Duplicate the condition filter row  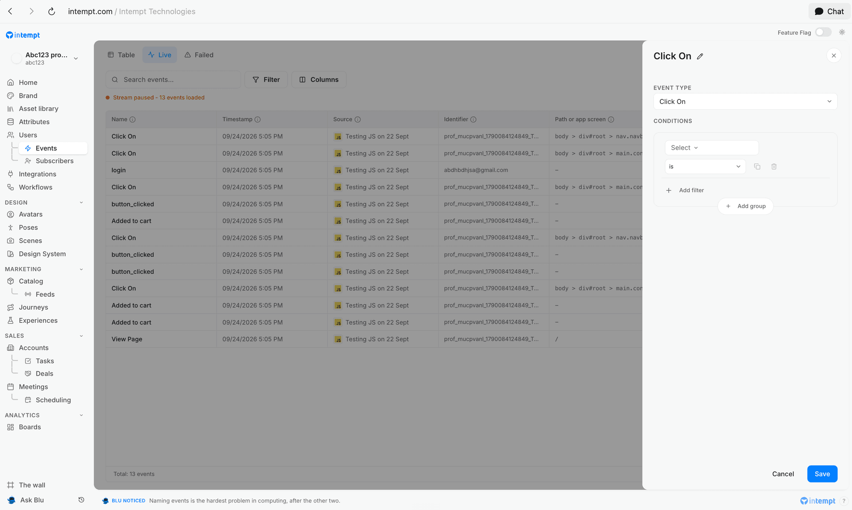point(757,167)
